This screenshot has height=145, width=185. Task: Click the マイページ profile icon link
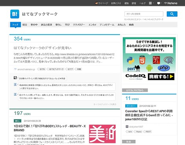pos(102,3)
